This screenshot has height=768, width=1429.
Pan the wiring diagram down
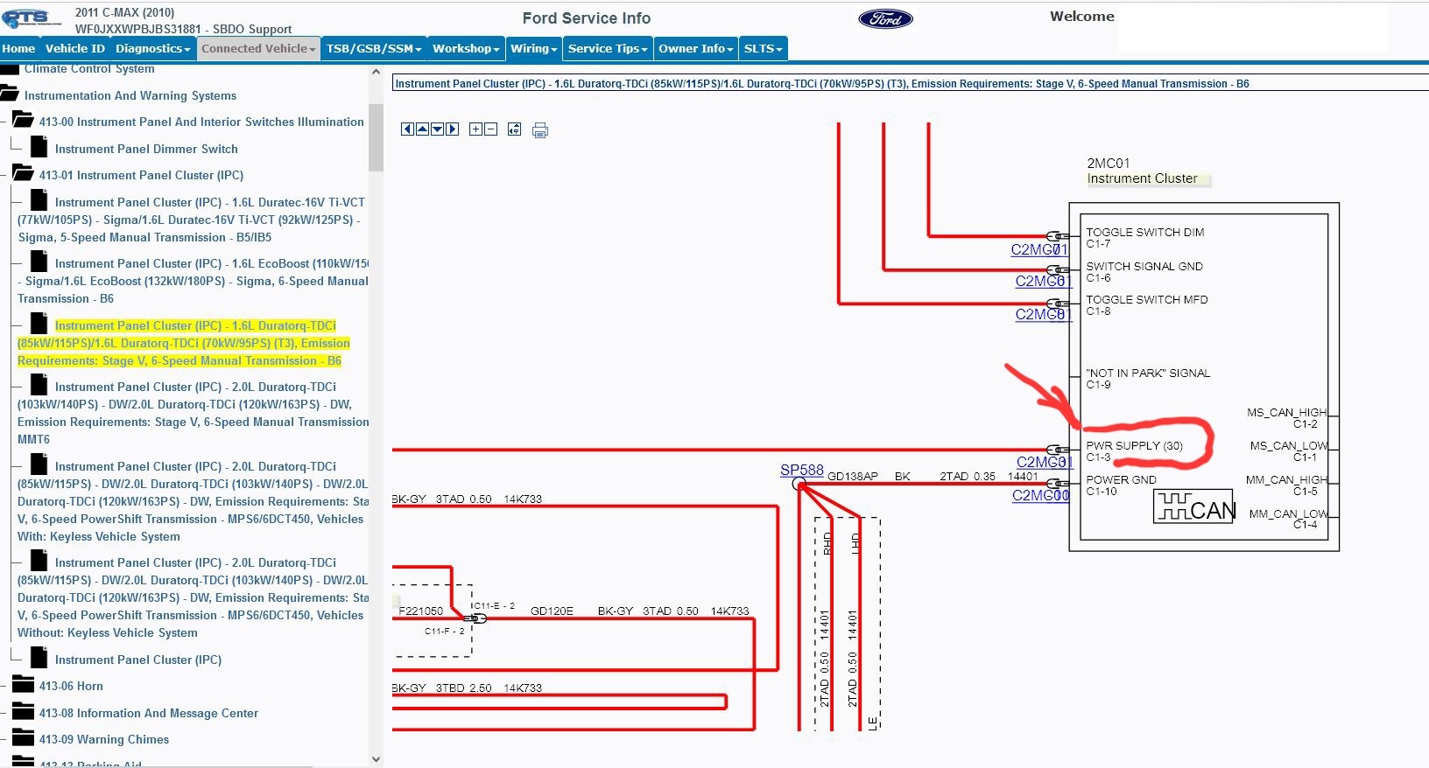[437, 129]
